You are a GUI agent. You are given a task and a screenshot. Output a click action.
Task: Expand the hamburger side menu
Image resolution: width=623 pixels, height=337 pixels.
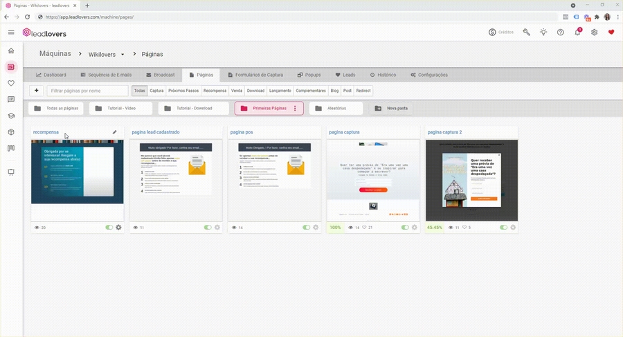click(11, 33)
